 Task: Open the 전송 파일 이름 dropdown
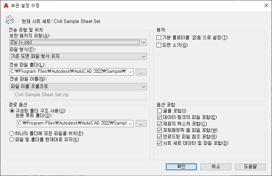[x=78, y=87]
